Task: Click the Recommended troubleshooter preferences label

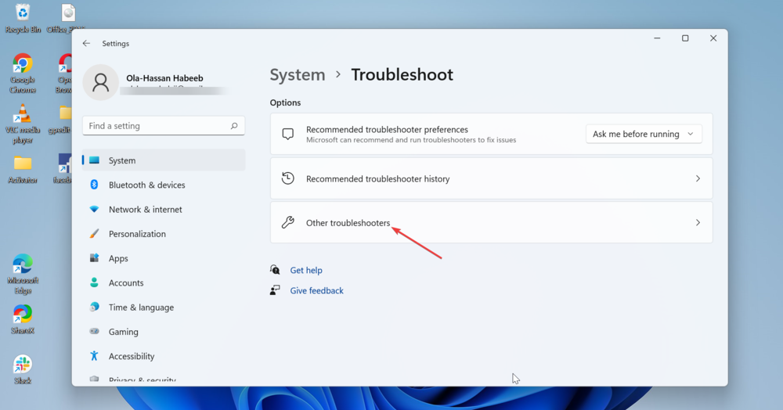Action: 387,129
